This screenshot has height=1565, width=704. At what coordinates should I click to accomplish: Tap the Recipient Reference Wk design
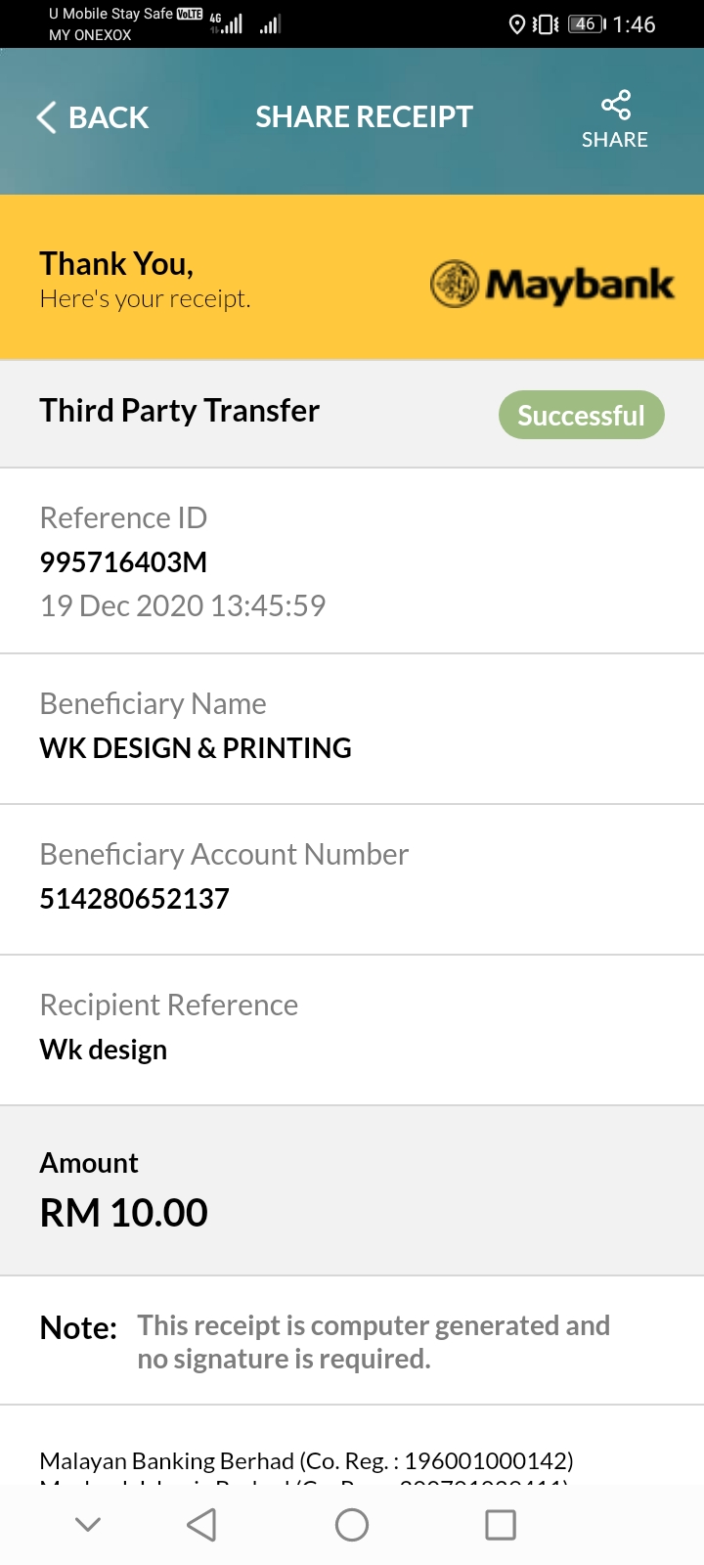click(104, 1050)
